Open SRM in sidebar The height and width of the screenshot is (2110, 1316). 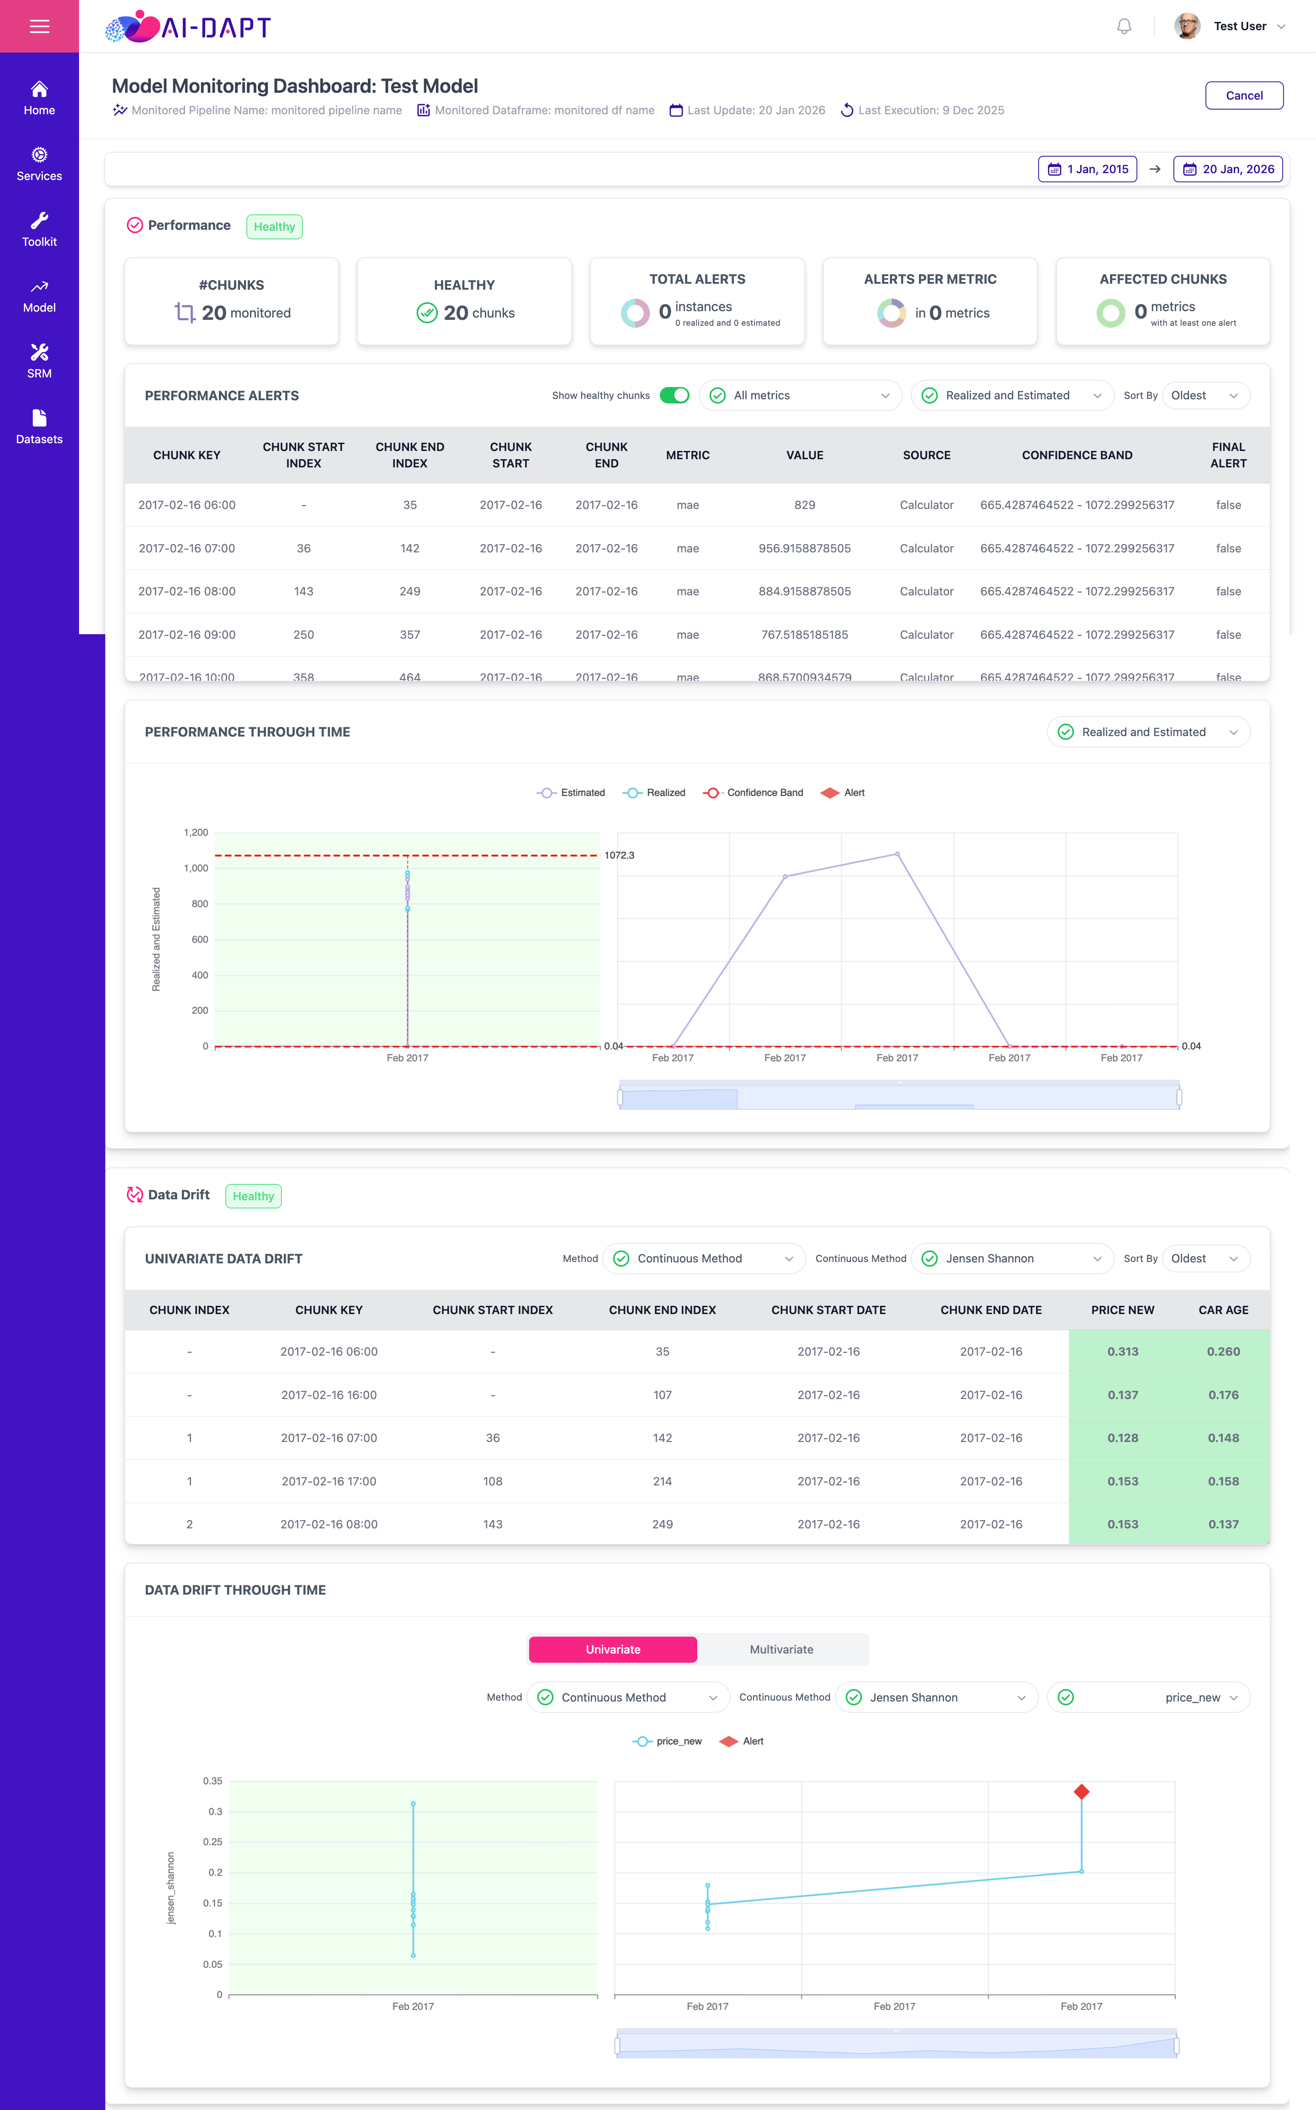pyautogui.click(x=39, y=361)
